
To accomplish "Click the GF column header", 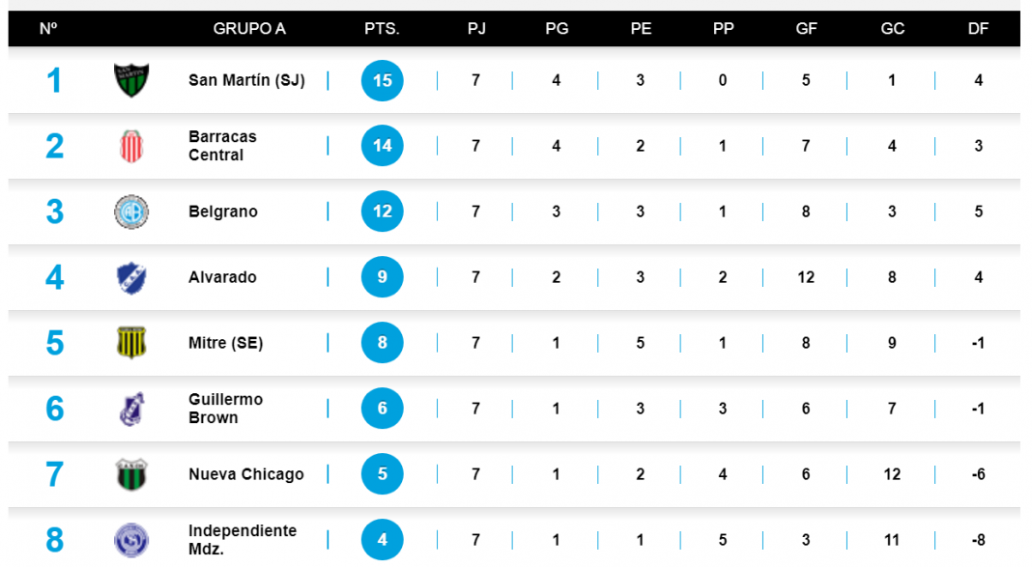I will pos(806,29).
